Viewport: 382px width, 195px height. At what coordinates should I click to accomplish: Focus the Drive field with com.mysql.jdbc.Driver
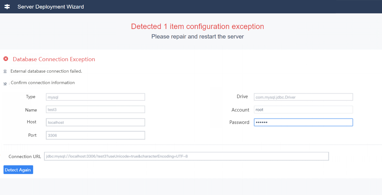click(303, 97)
